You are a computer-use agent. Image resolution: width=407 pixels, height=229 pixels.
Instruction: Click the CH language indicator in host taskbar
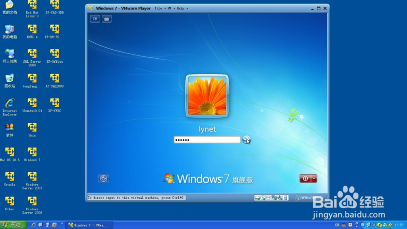pyautogui.click(x=337, y=225)
